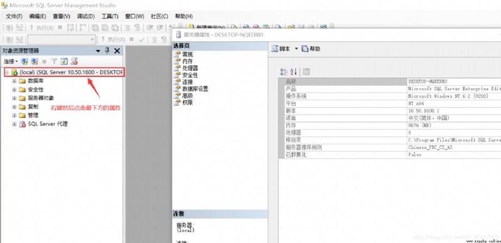The image size is (501, 243).
Task: Open the available databases combo box
Action: coord(61,39)
